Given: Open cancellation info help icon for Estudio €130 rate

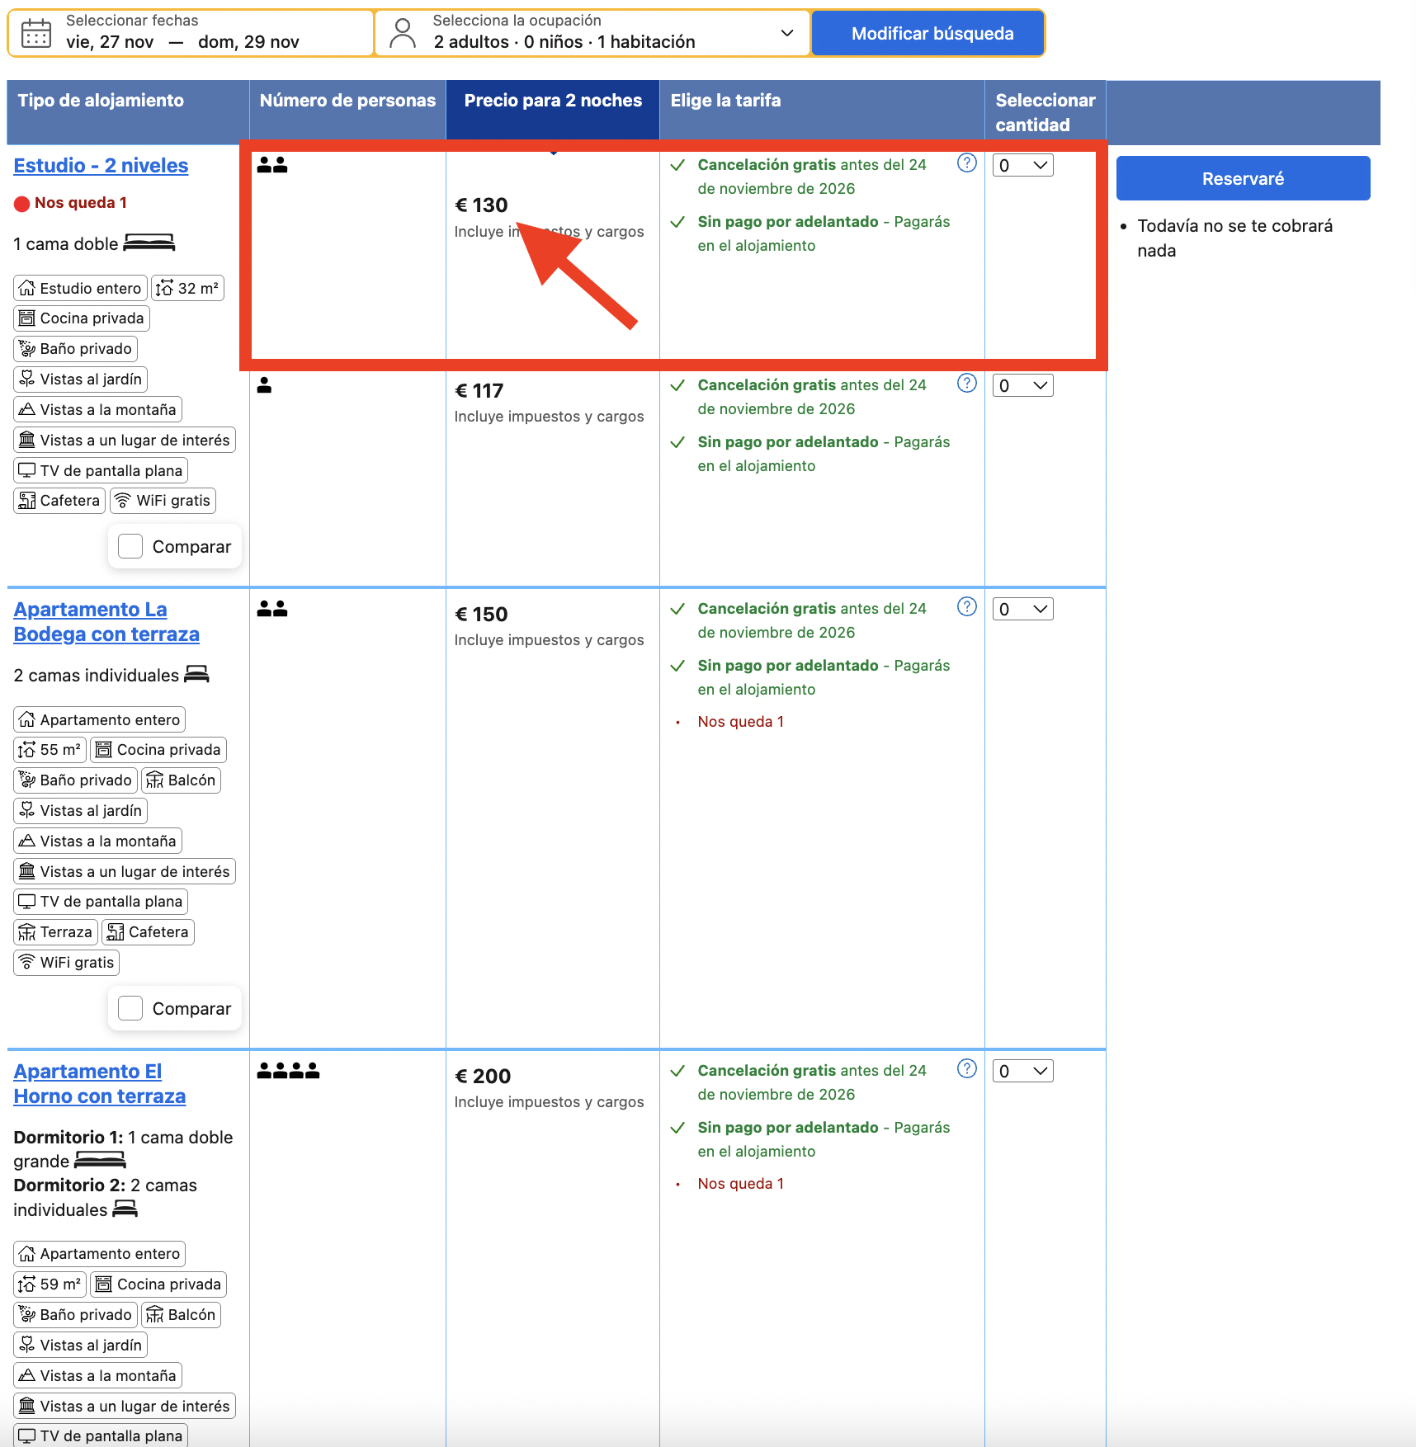Looking at the screenshot, I should (x=967, y=163).
